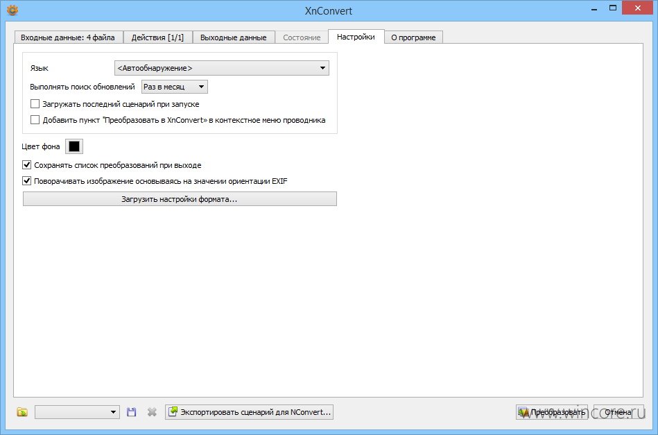The width and height of the screenshot is (658, 435).
Task: Open the Язык language dropdown
Action: (222, 68)
